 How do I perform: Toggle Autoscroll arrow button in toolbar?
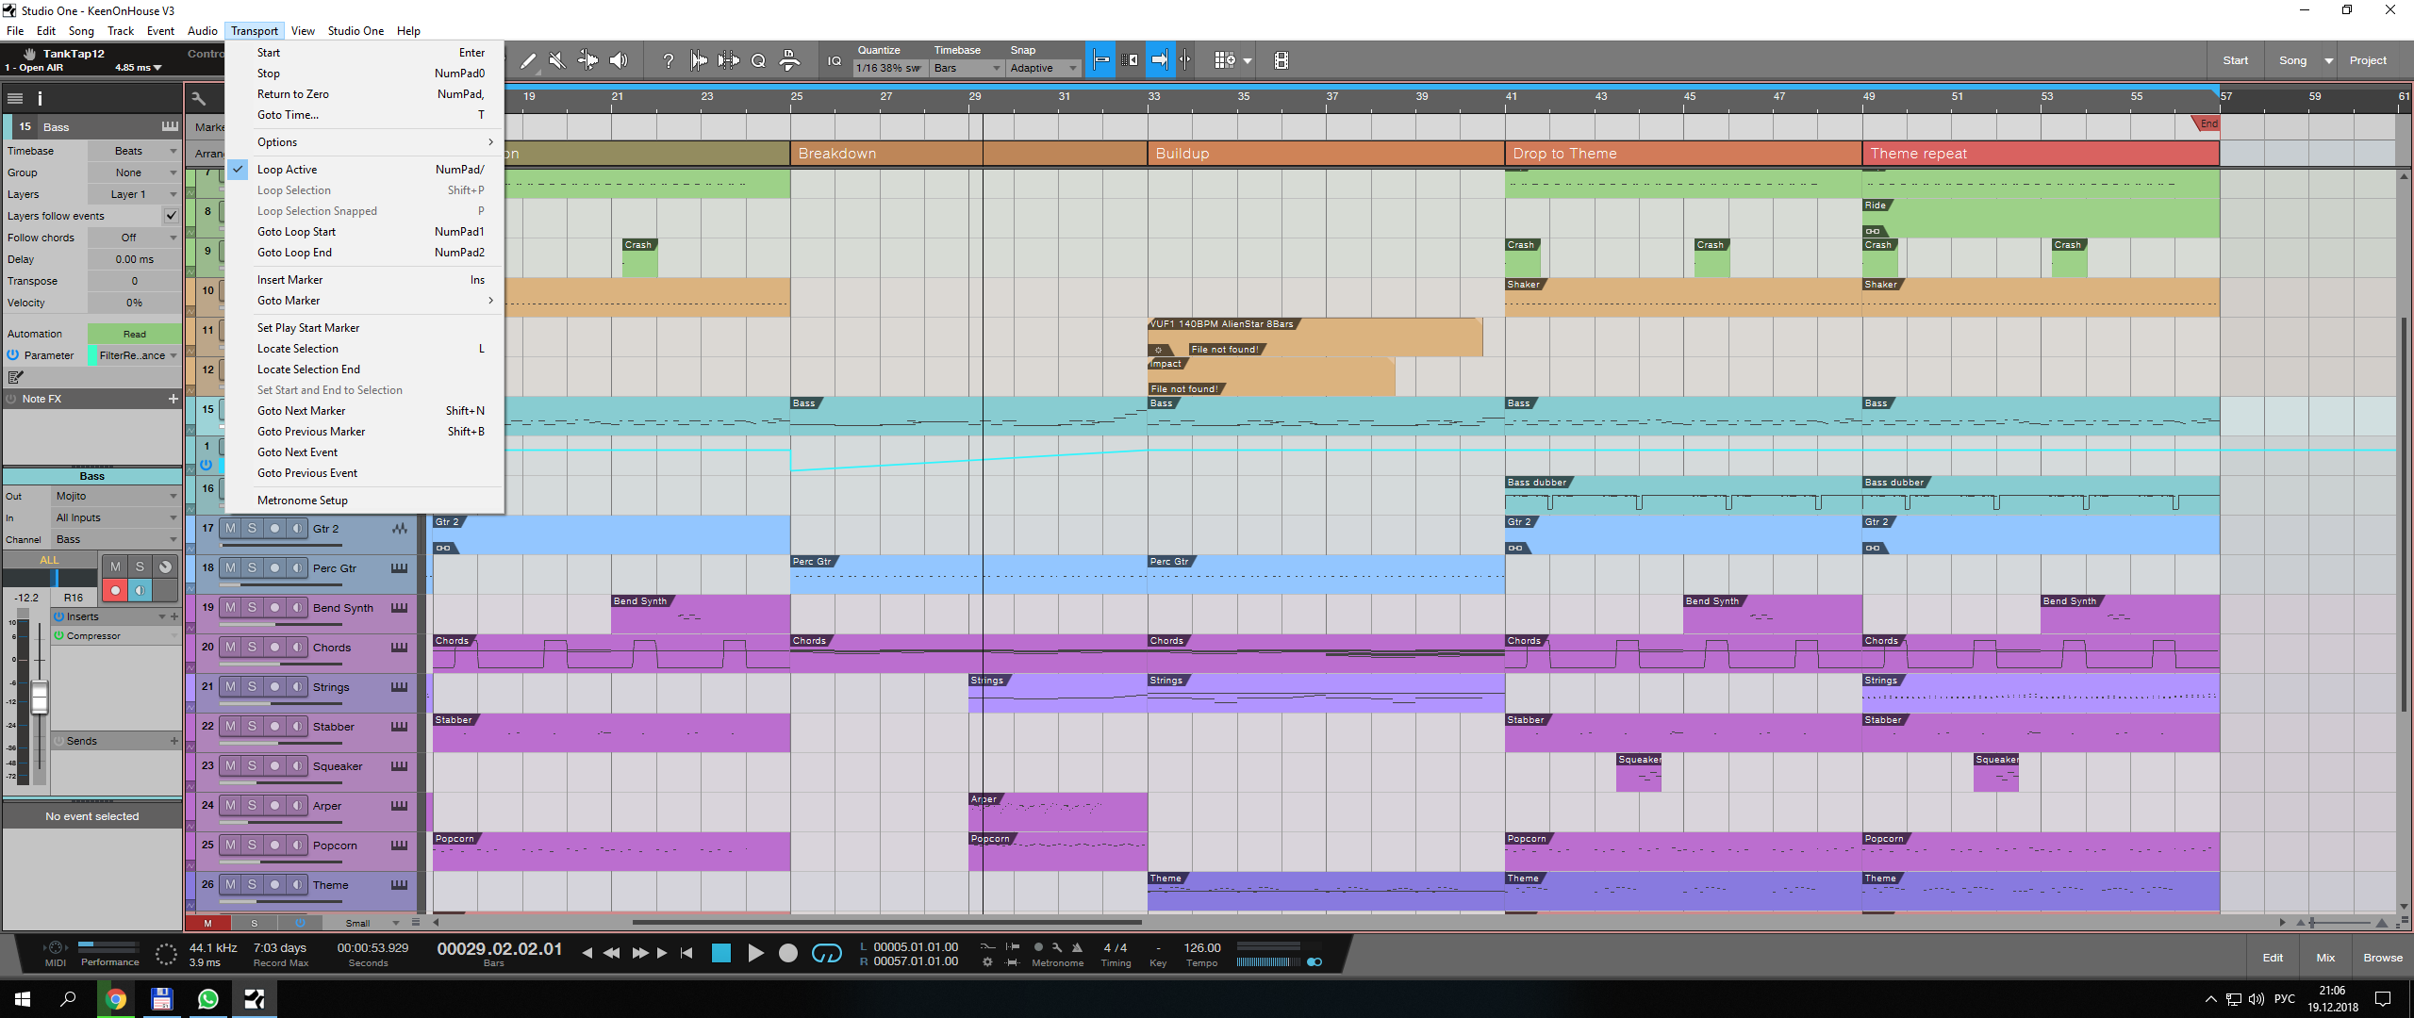tap(1160, 60)
